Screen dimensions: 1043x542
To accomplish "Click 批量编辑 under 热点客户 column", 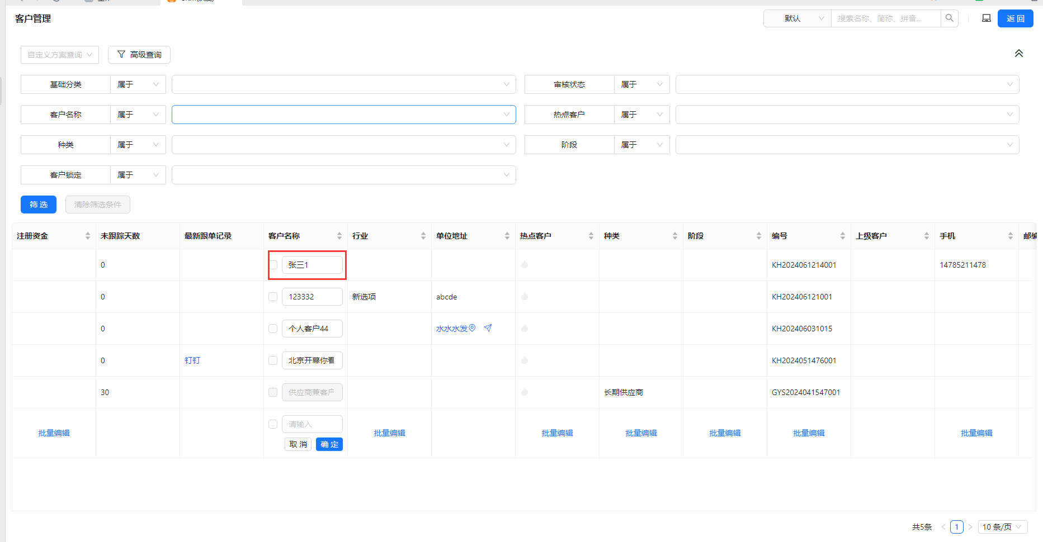I will 558,433.
